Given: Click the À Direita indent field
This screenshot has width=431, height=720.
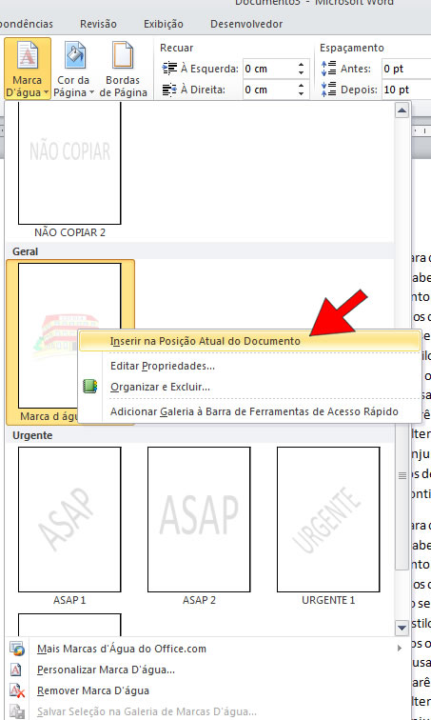Looking at the screenshot, I should coord(269,90).
